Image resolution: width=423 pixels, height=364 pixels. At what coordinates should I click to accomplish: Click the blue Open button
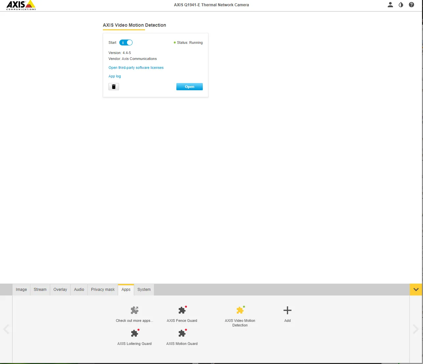[x=190, y=87]
